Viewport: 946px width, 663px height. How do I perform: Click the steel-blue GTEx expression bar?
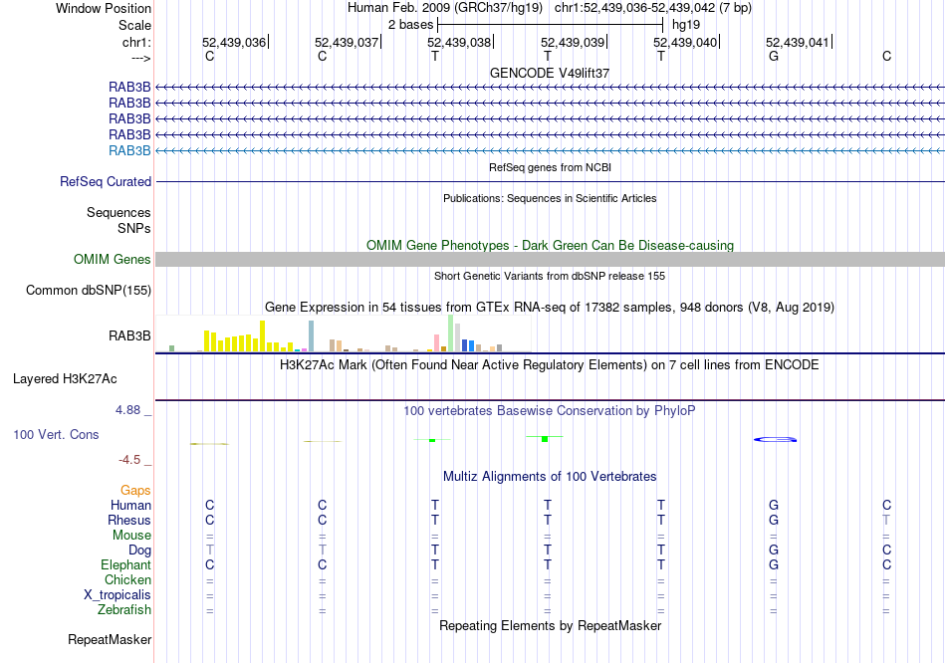pyautogui.click(x=312, y=336)
